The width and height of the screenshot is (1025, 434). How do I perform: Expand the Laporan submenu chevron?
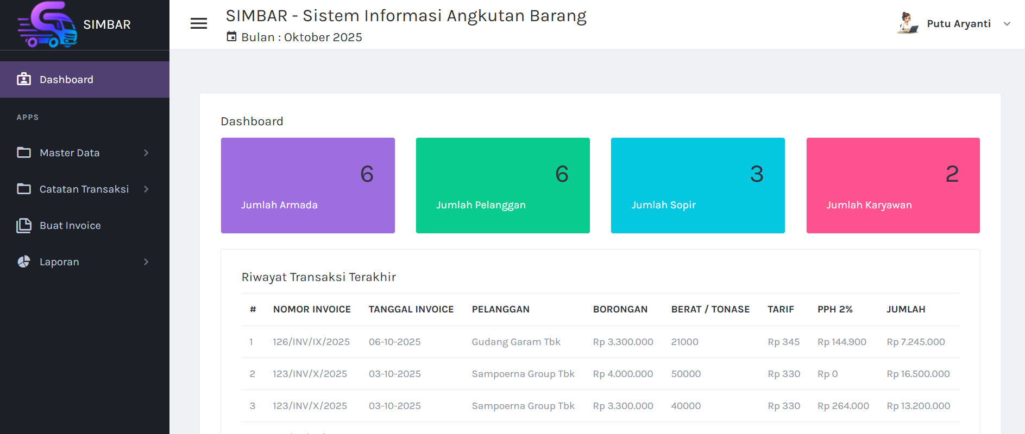(146, 262)
